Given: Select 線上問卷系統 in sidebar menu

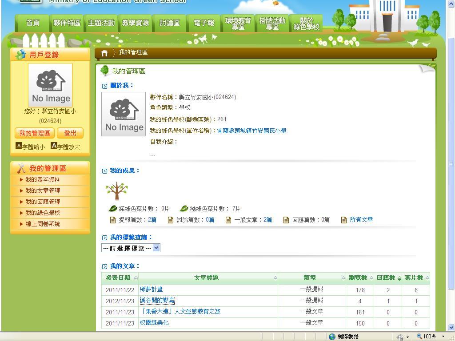Looking at the screenshot, I should point(43,224).
